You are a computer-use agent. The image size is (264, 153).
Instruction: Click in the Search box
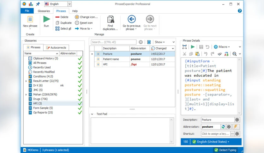[x=114, y=42]
